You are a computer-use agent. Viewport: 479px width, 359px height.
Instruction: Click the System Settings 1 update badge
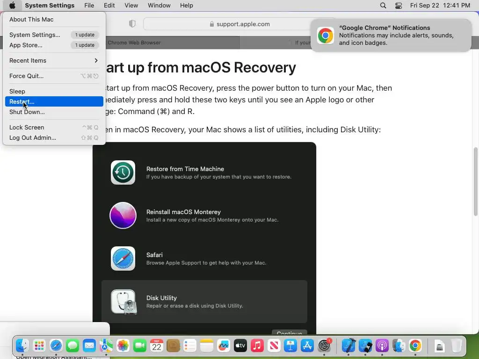coord(85,35)
